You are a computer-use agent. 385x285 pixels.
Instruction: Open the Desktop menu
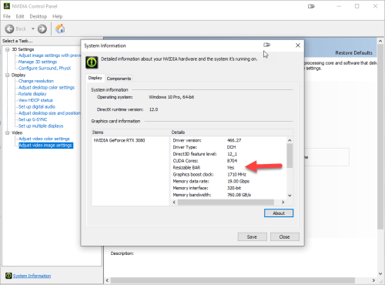tap(38, 16)
